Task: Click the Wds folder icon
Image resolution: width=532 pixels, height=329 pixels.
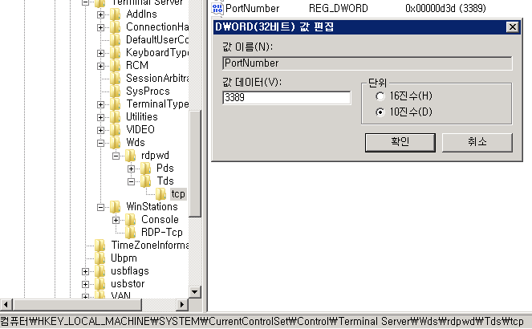Action: tap(116, 143)
